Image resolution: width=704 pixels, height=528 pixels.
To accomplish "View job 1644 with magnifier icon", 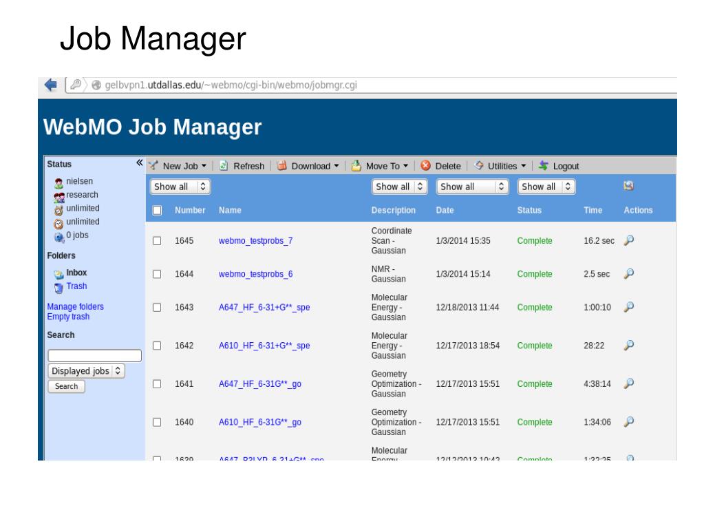I will coord(629,273).
